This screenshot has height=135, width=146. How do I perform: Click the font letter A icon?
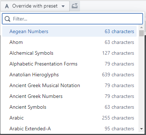[x=7, y=6]
